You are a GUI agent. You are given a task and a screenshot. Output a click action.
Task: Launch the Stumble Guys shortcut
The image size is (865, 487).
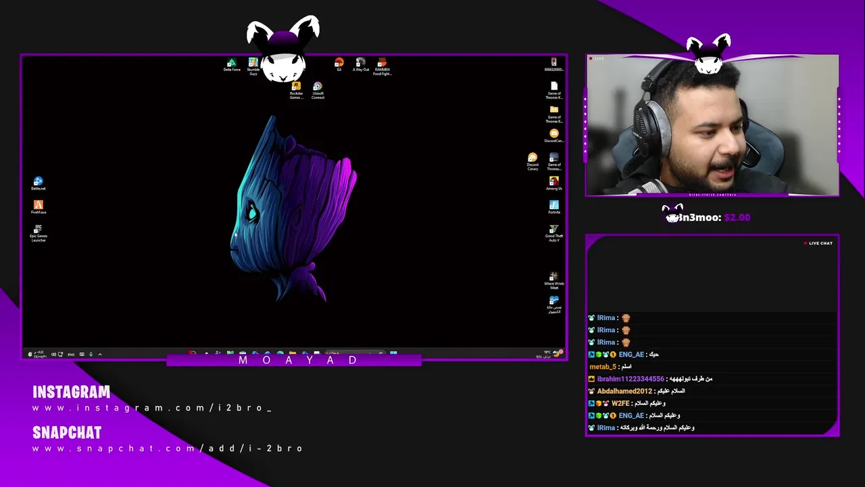253,66
